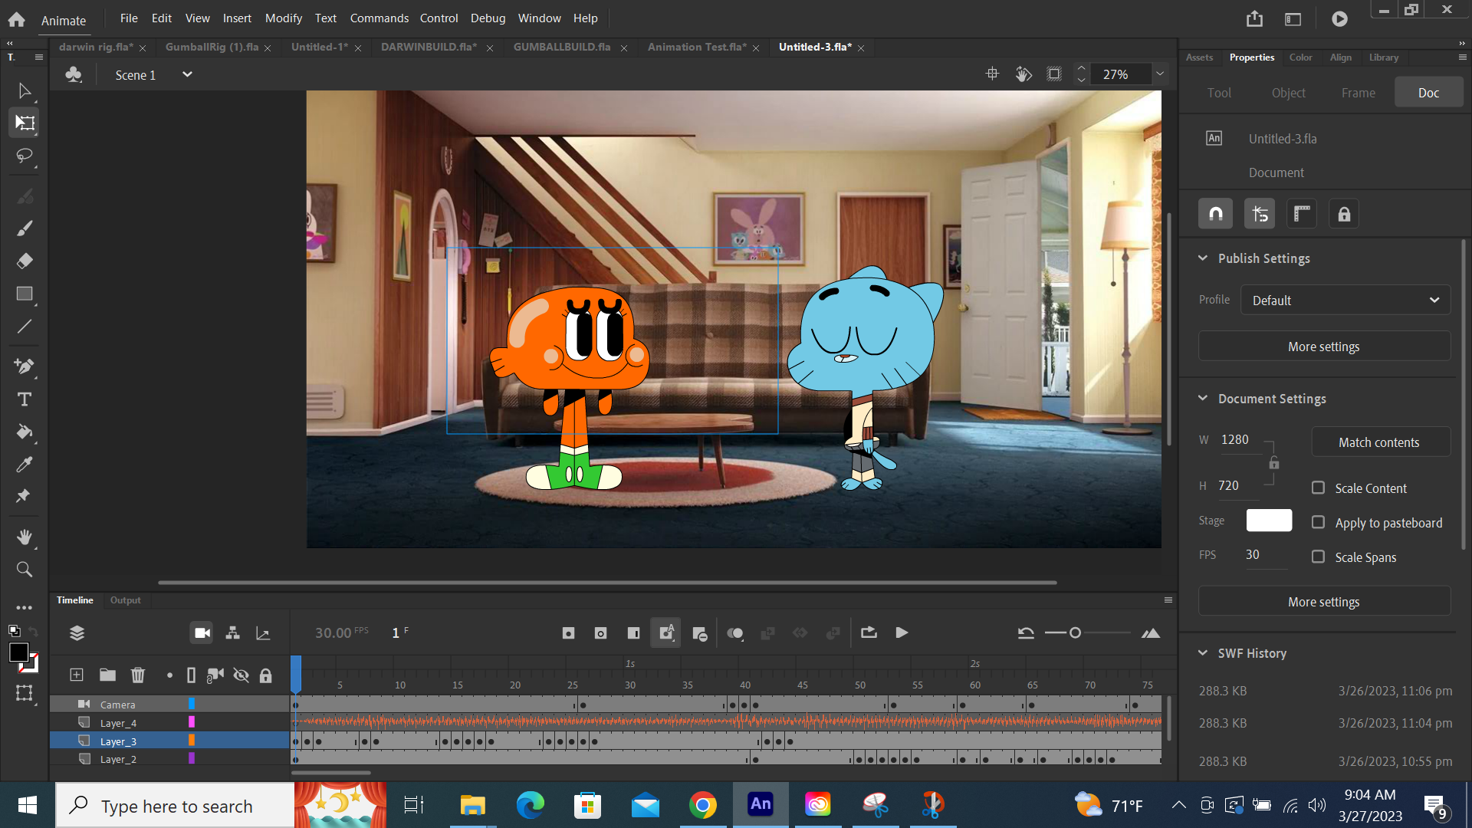This screenshot has height=828, width=1472.
Task: Activate the Lasso tool
Action: [24, 156]
